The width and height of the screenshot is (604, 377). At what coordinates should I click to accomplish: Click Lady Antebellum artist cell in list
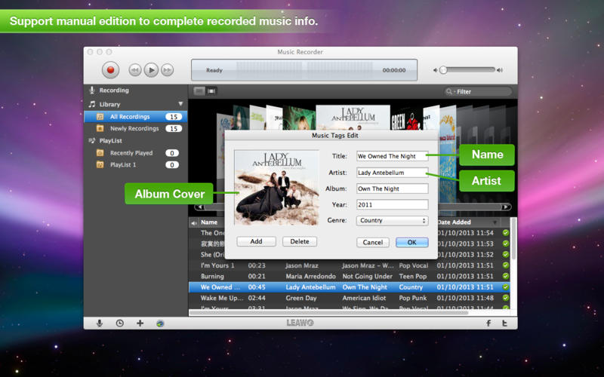310,287
